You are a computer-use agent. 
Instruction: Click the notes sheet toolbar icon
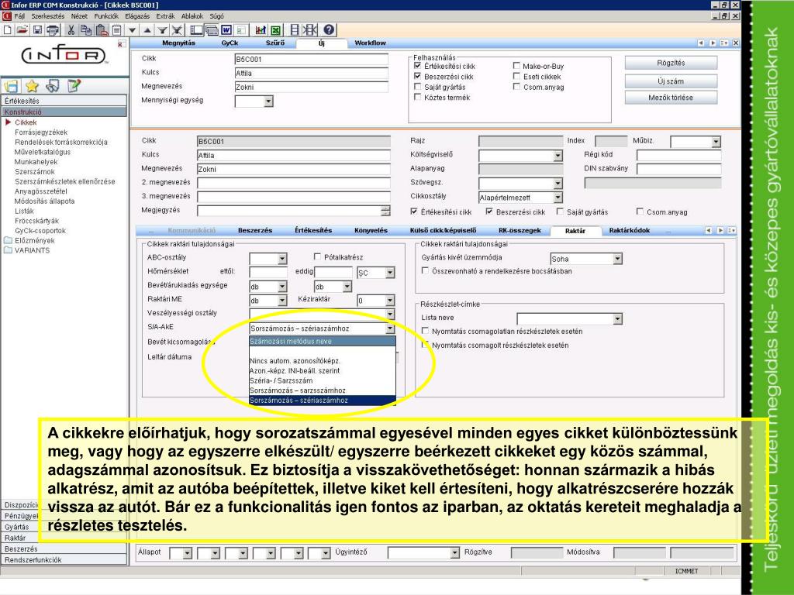(x=116, y=30)
